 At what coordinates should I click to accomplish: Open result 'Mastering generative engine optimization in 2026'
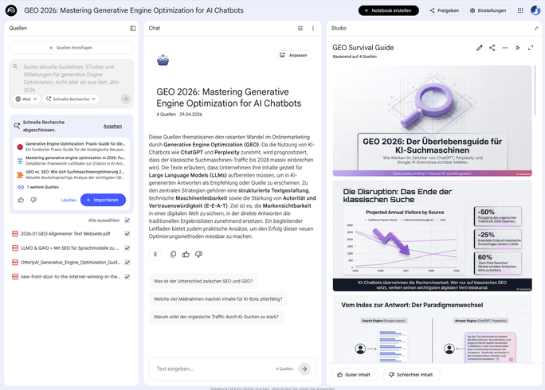click(72, 161)
